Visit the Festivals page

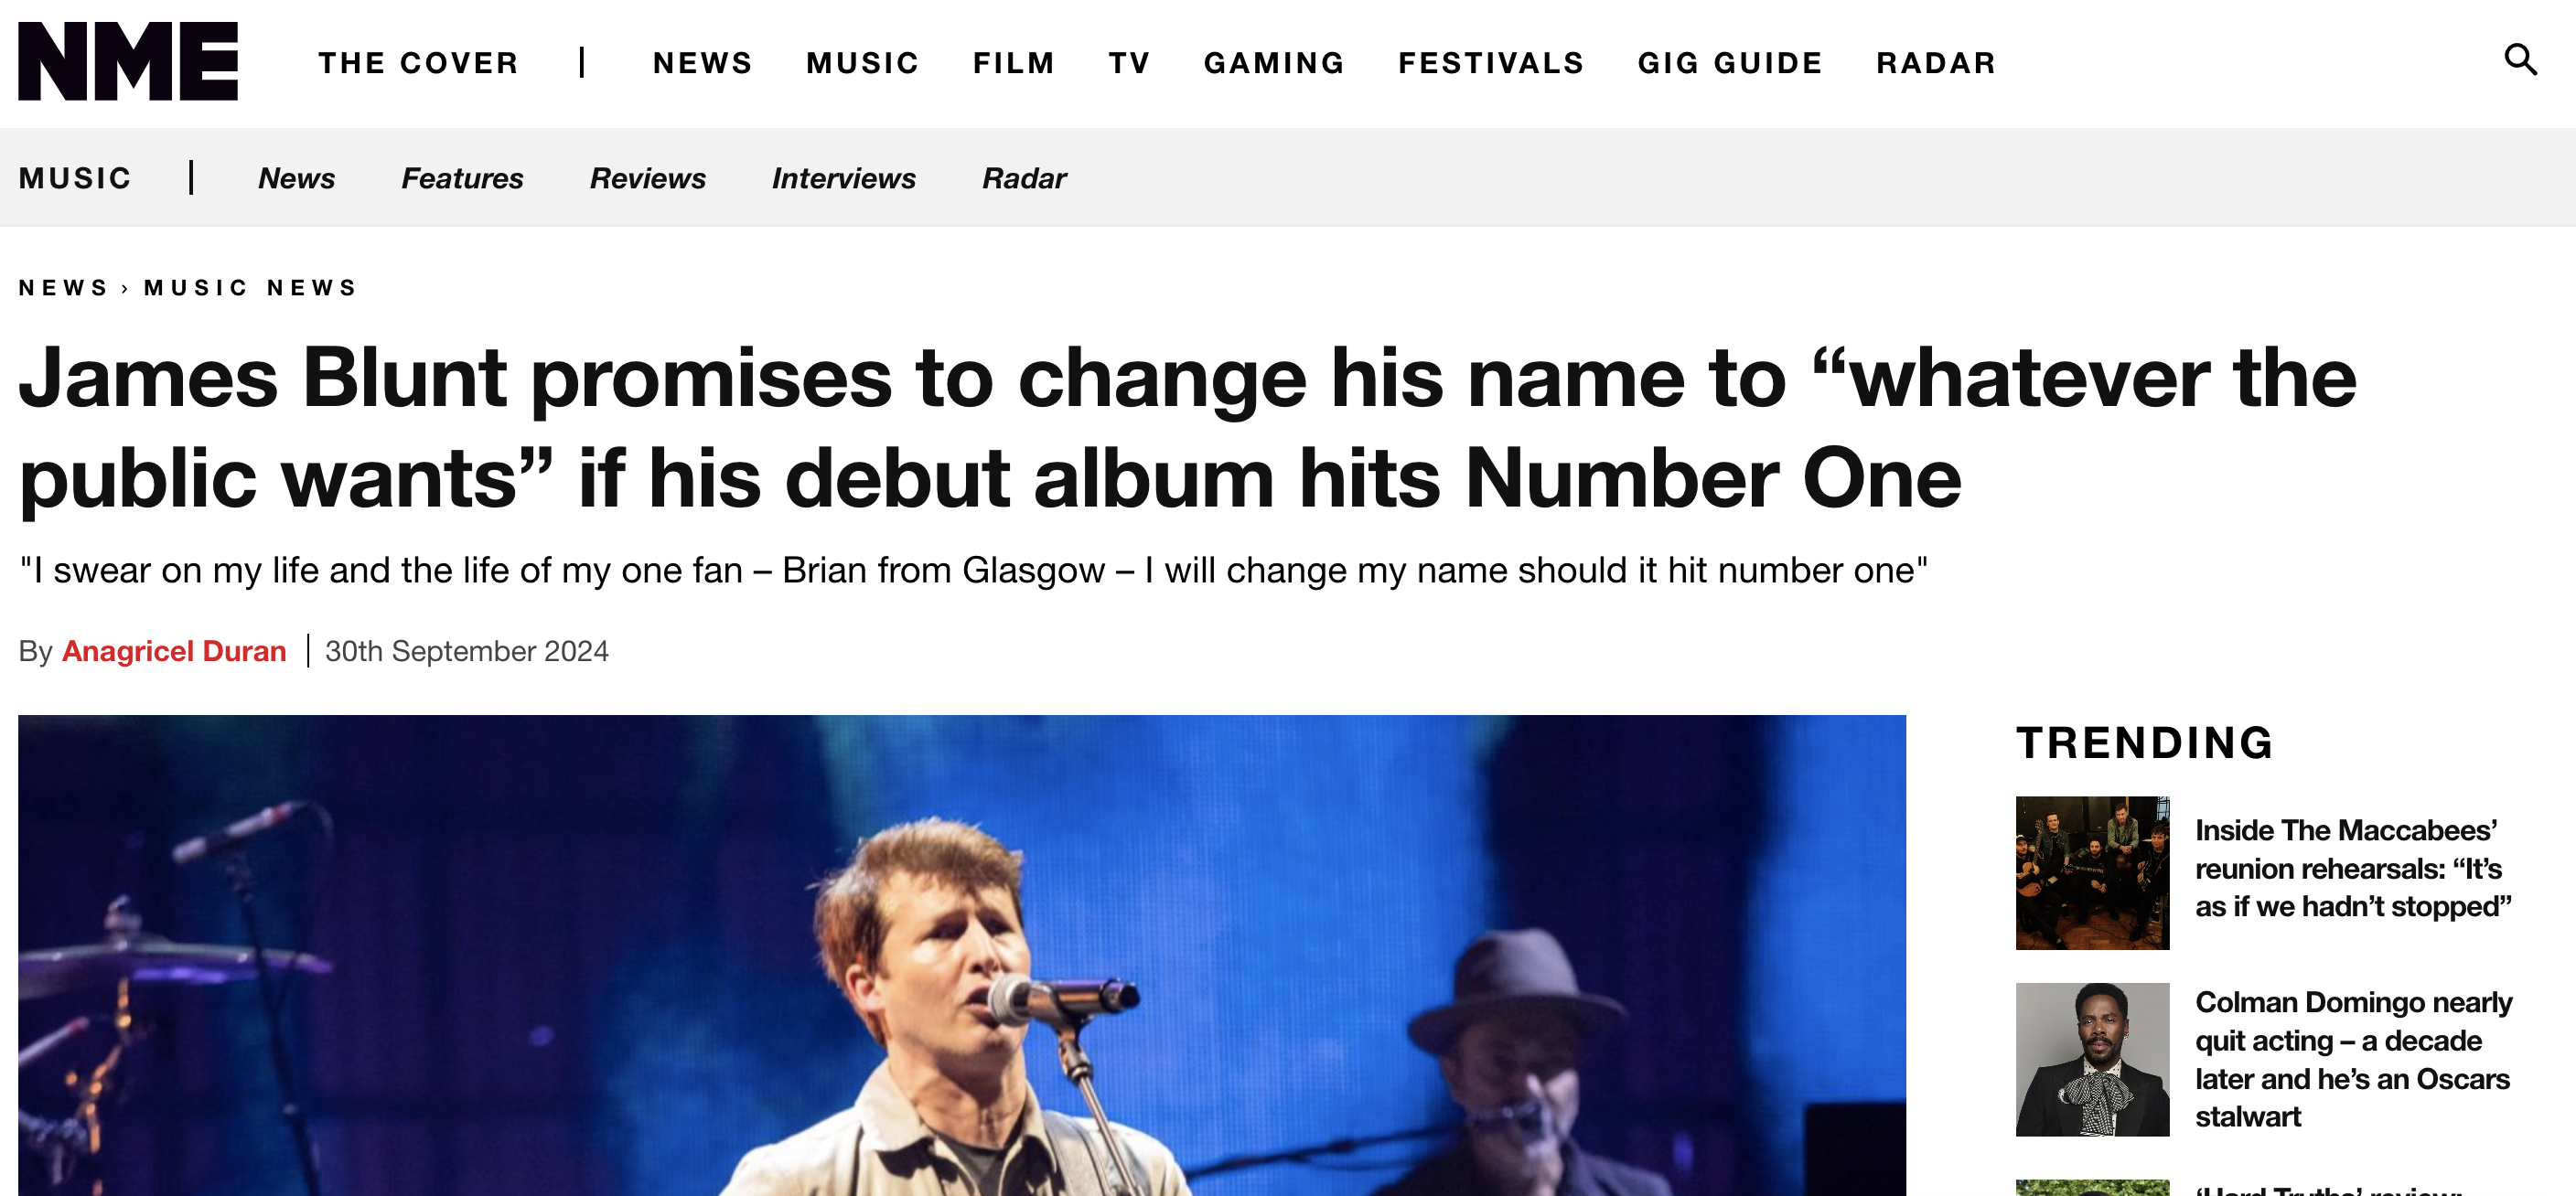click(x=1491, y=63)
